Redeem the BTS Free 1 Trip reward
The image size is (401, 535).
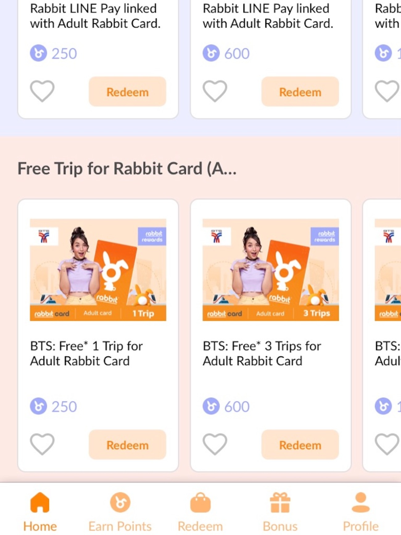[x=127, y=445]
